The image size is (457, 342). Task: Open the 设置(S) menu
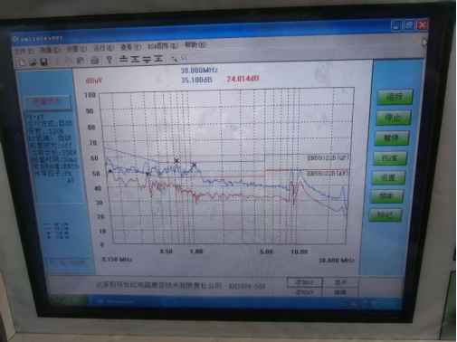click(x=76, y=49)
